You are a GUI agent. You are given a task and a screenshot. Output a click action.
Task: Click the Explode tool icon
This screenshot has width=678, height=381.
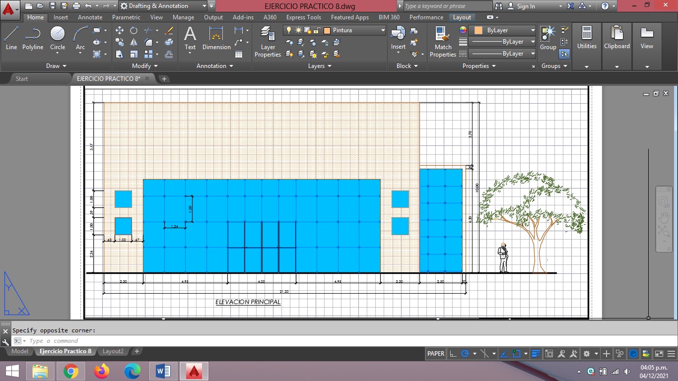(169, 42)
